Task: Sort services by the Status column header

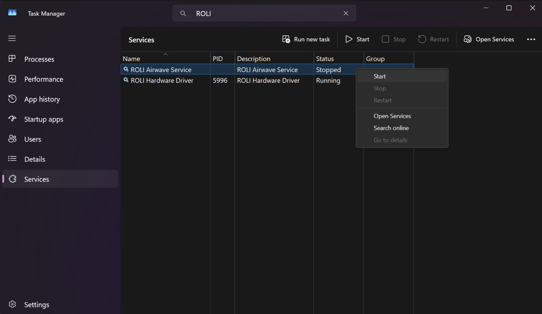Action: [x=325, y=59]
